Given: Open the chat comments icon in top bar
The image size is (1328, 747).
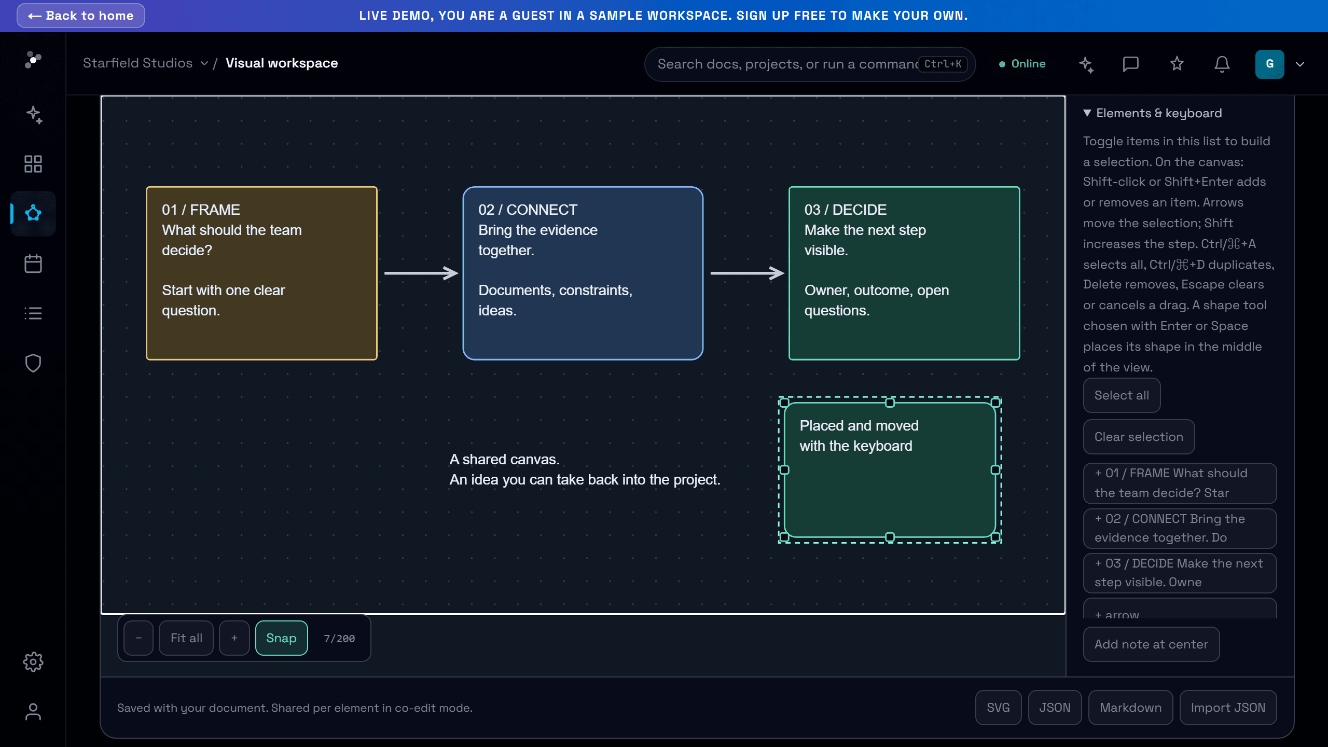Looking at the screenshot, I should click(x=1130, y=64).
